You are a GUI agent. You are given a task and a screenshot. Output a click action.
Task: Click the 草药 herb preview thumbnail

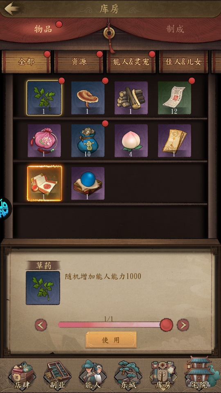[43, 288]
